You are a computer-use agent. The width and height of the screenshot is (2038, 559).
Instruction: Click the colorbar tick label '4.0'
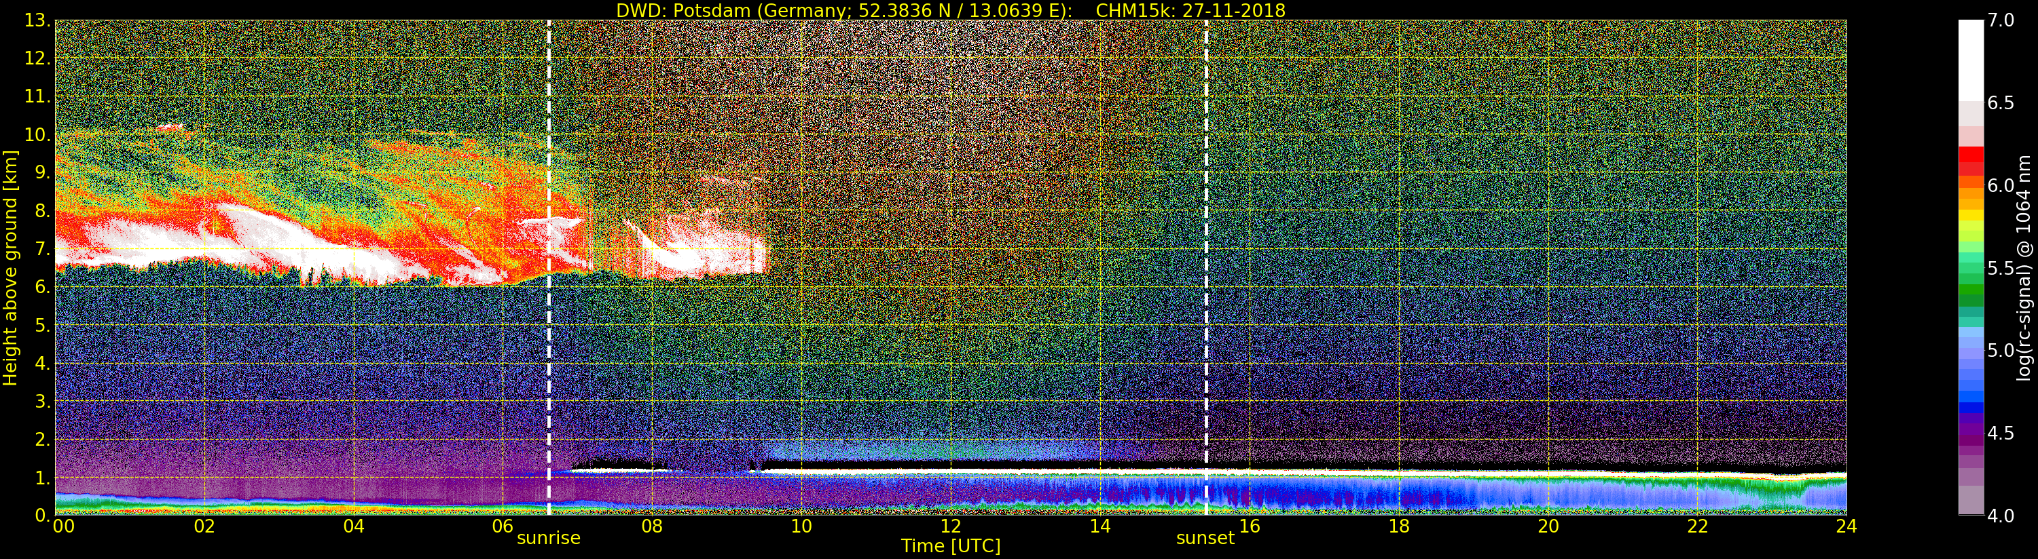click(x=2001, y=516)
